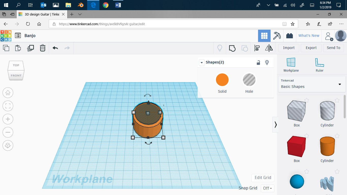Open the Align tool
347x195 pixels.
tap(257, 48)
